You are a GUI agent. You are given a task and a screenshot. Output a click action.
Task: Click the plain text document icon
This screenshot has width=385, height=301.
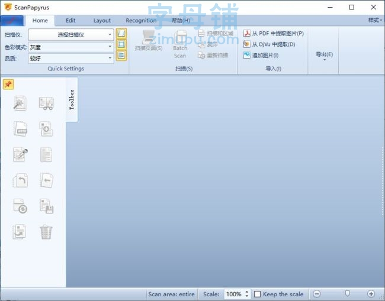46,155
